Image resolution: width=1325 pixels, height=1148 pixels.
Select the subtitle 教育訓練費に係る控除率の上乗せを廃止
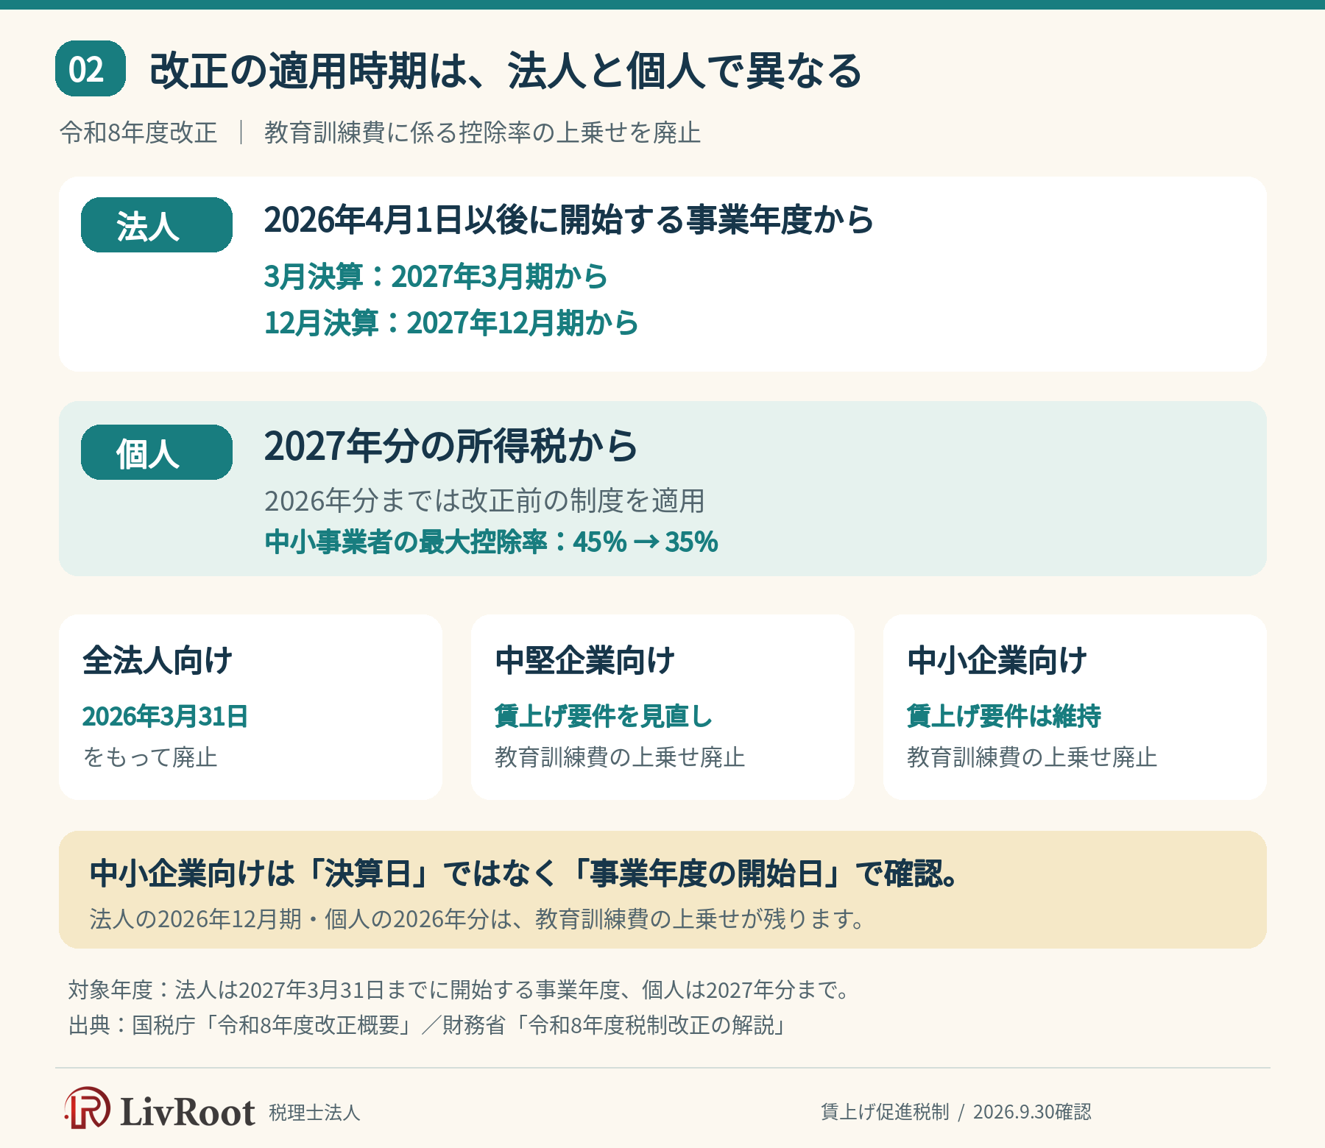point(482,132)
